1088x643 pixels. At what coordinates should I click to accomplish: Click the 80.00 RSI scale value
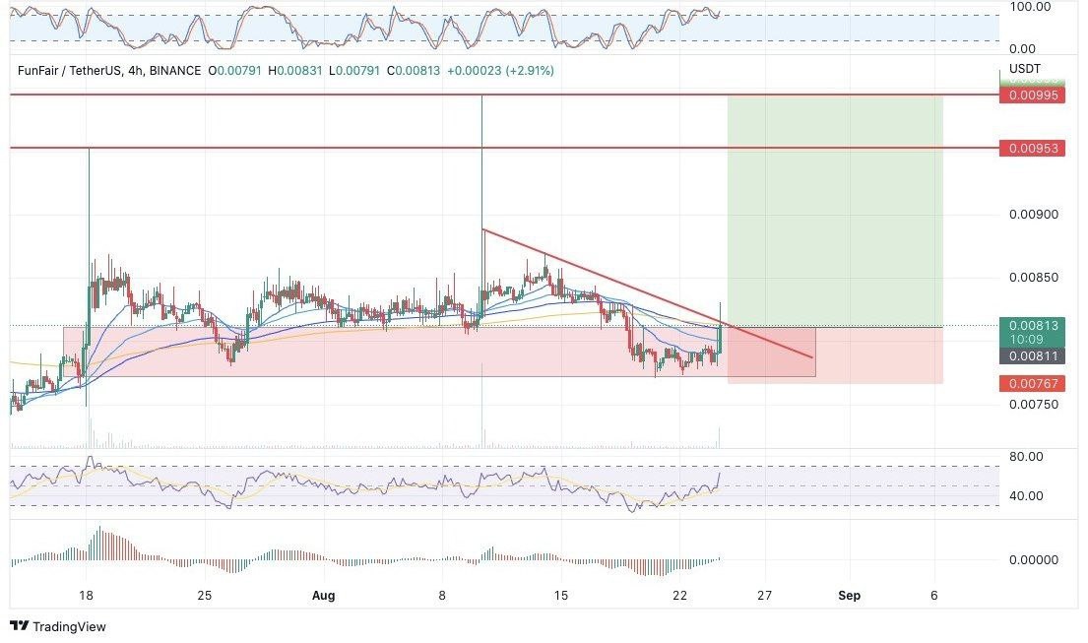point(1026,457)
